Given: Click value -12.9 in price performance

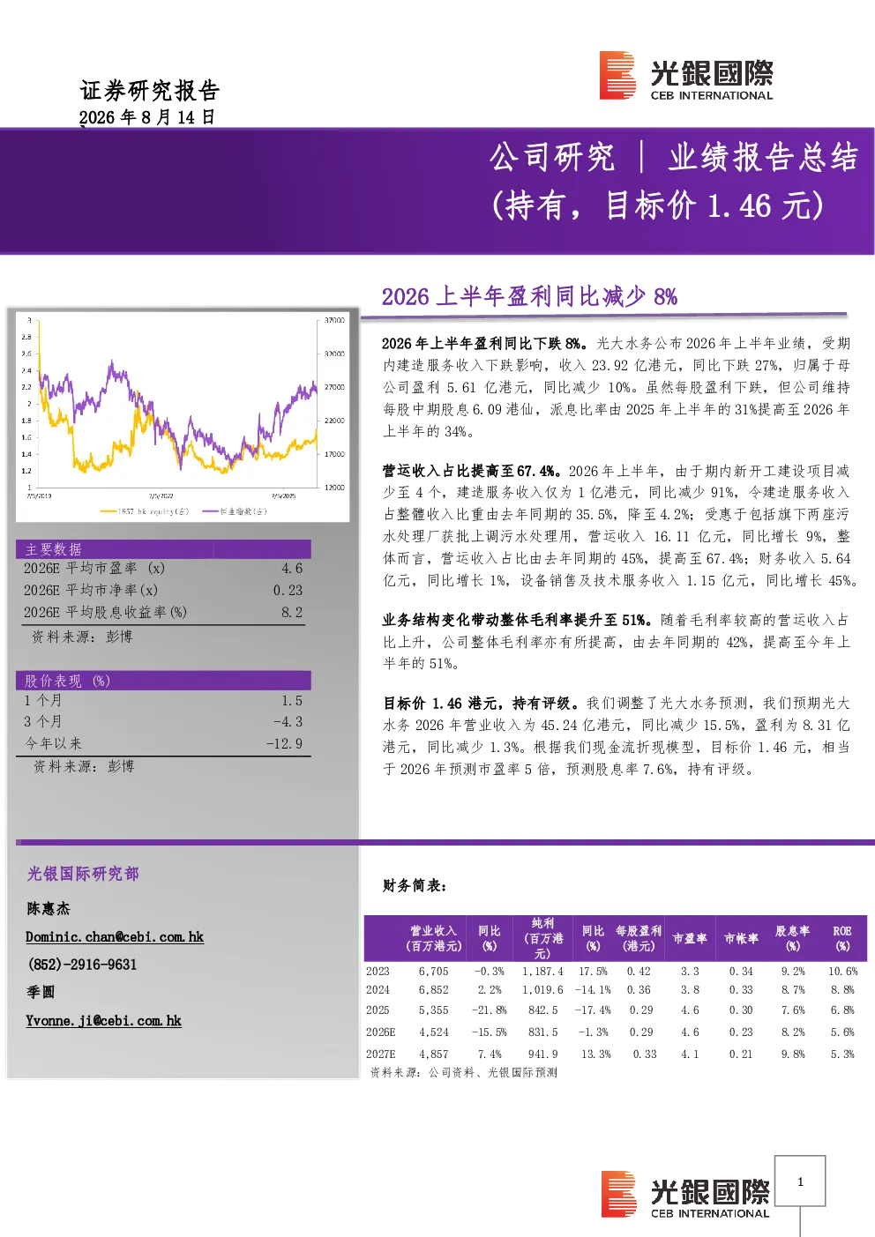Looking at the screenshot, I should point(284,744).
